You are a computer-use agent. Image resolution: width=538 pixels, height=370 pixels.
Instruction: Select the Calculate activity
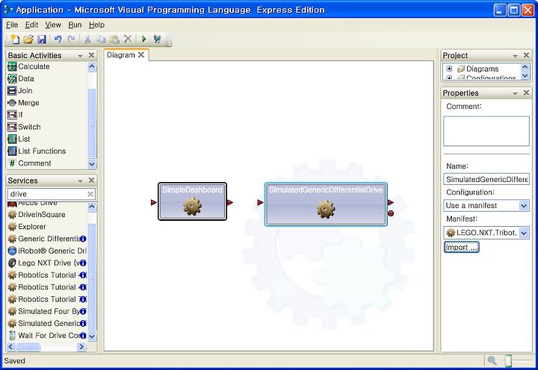[29, 66]
